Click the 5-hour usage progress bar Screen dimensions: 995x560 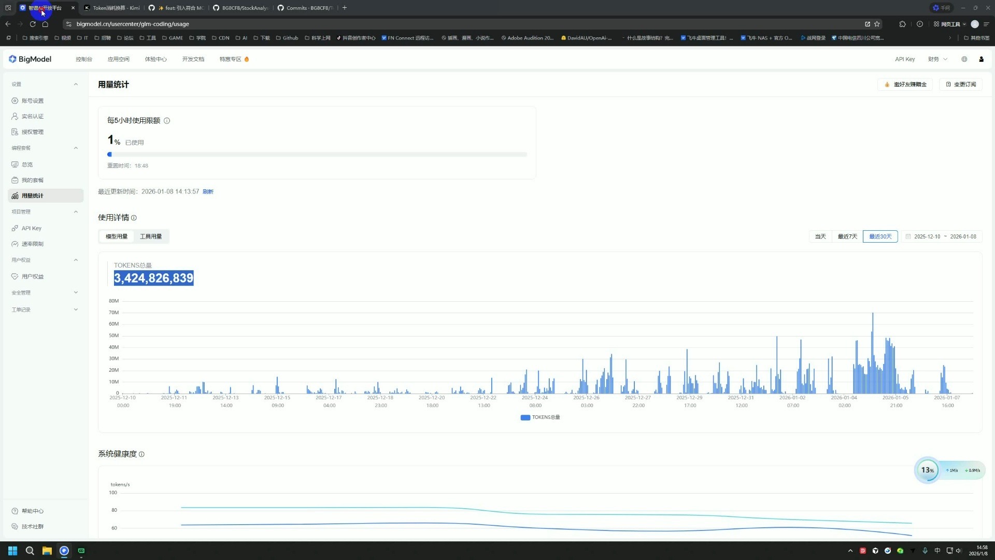[x=317, y=155]
